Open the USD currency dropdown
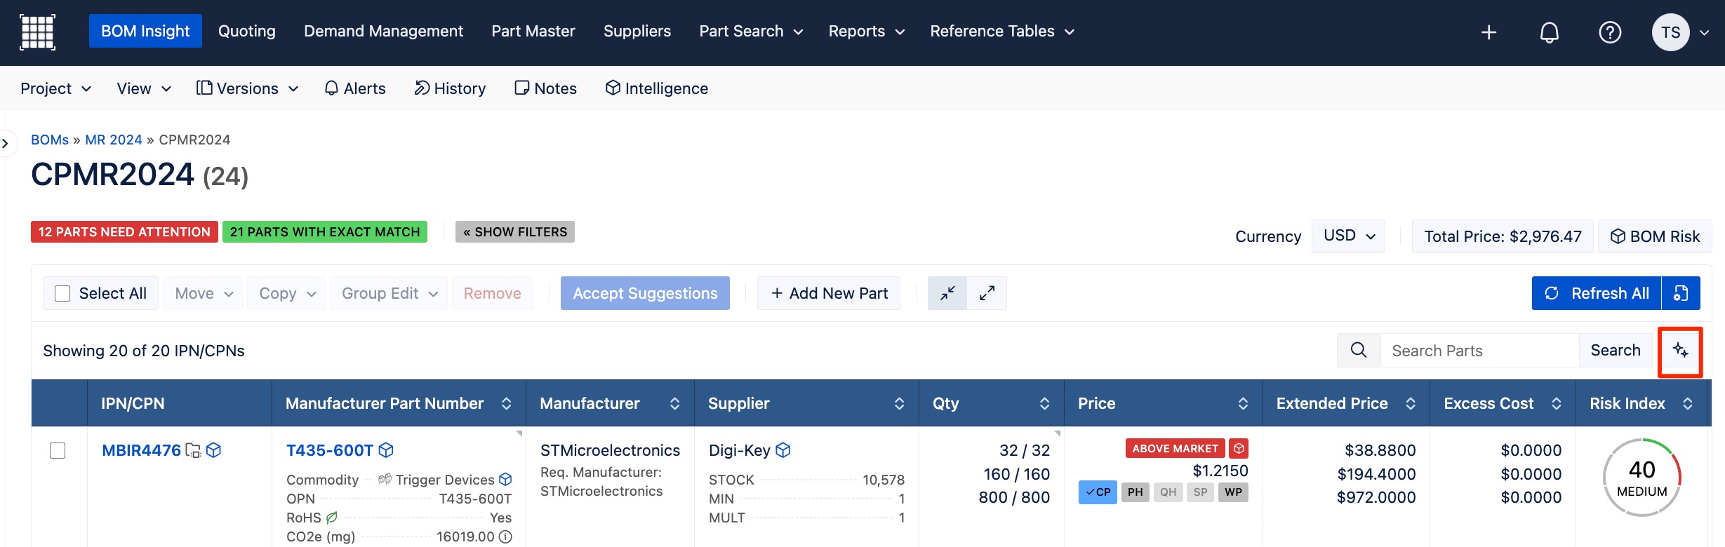Viewport: 1725px width, 547px height. [1348, 236]
